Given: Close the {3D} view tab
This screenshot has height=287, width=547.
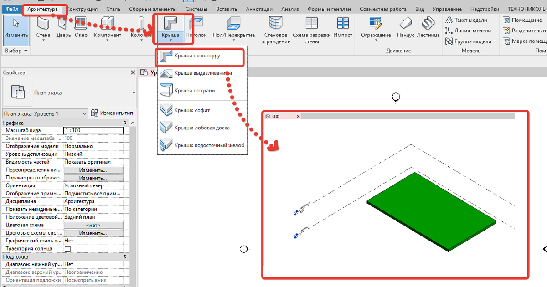Looking at the screenshot, I should coord(299,116).
